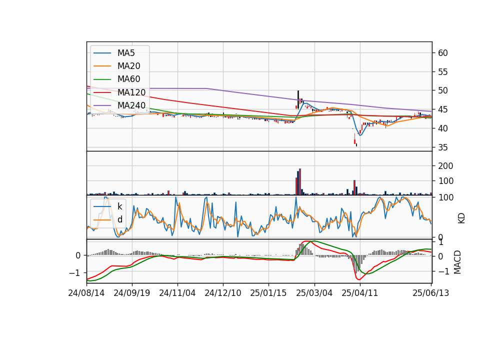Viewport: 480px width, 345px height.
Task: Click the MA20 legend label
Action: (x=128, y=66)
